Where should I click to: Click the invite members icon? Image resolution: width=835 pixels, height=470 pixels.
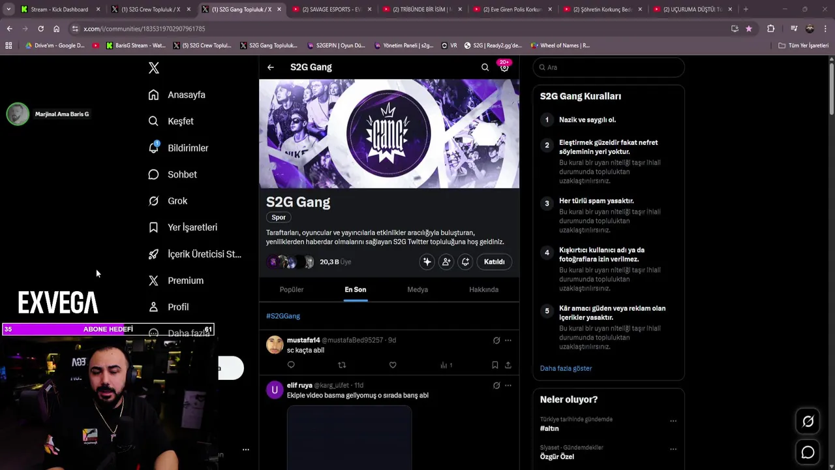point(446,262)
